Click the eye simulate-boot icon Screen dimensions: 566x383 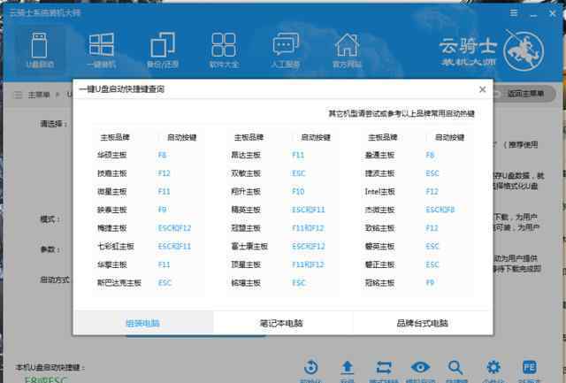tap(420, 367)
